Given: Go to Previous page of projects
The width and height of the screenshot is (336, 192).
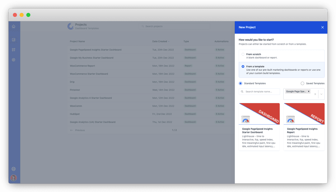Looking at the screenshot, I should click(x=77, y=130).
